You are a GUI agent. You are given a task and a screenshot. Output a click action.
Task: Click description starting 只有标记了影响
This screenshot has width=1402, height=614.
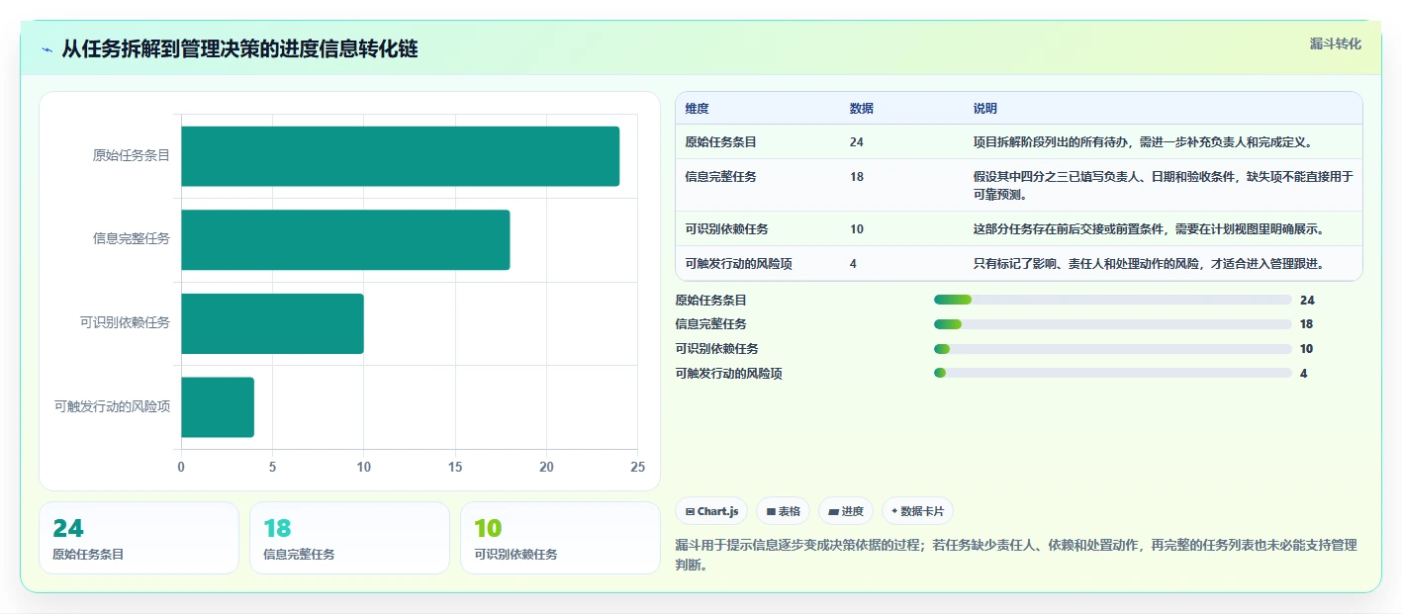pyautogui.click(x=1149, y=264)
